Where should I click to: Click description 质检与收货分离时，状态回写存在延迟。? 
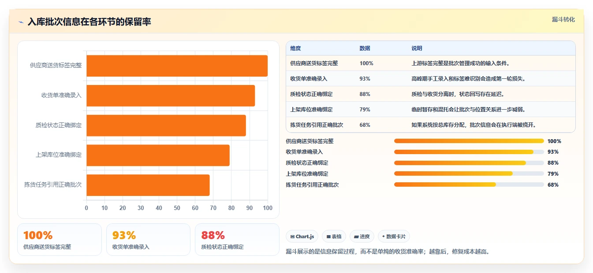[x=458, y=94]
